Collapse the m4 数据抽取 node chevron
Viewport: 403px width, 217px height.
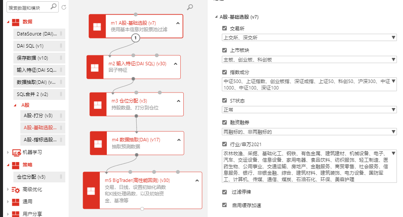pyautogui.click(x=179, y=140)
